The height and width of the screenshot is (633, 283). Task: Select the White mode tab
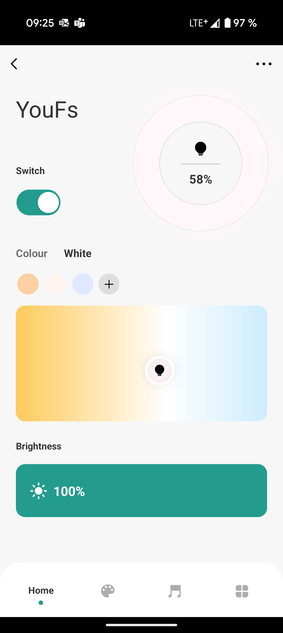78,254
